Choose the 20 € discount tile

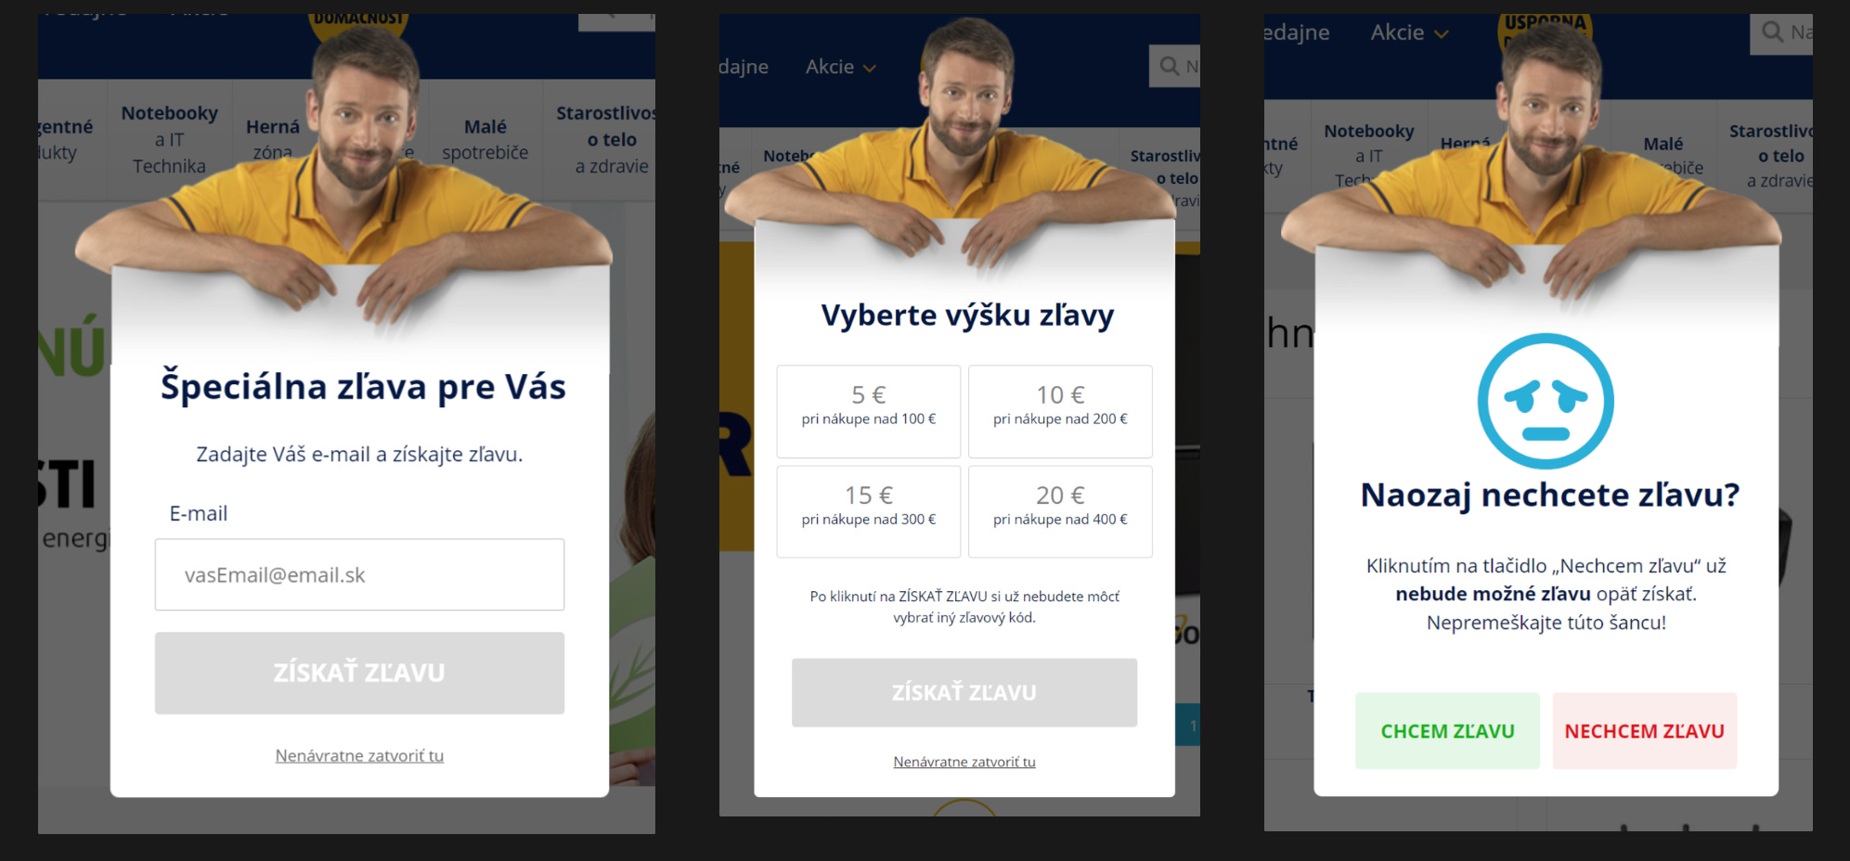(1060, 511)
